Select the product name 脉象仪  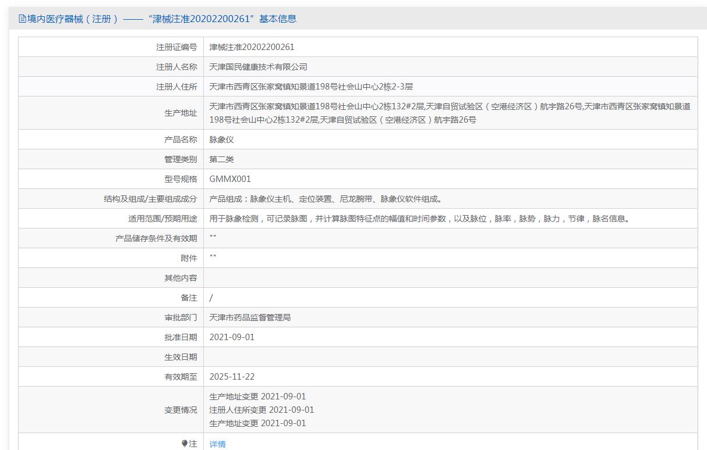pos(221,140)
